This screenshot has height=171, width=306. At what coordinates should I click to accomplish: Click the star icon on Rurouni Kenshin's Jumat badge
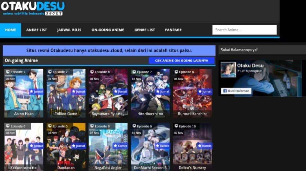(x=200, y=91)
